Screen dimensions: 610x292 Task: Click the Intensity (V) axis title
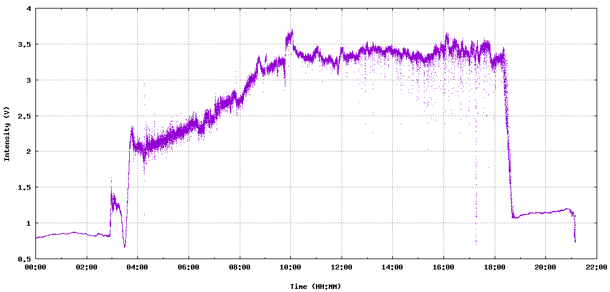(x=7, y=133)
